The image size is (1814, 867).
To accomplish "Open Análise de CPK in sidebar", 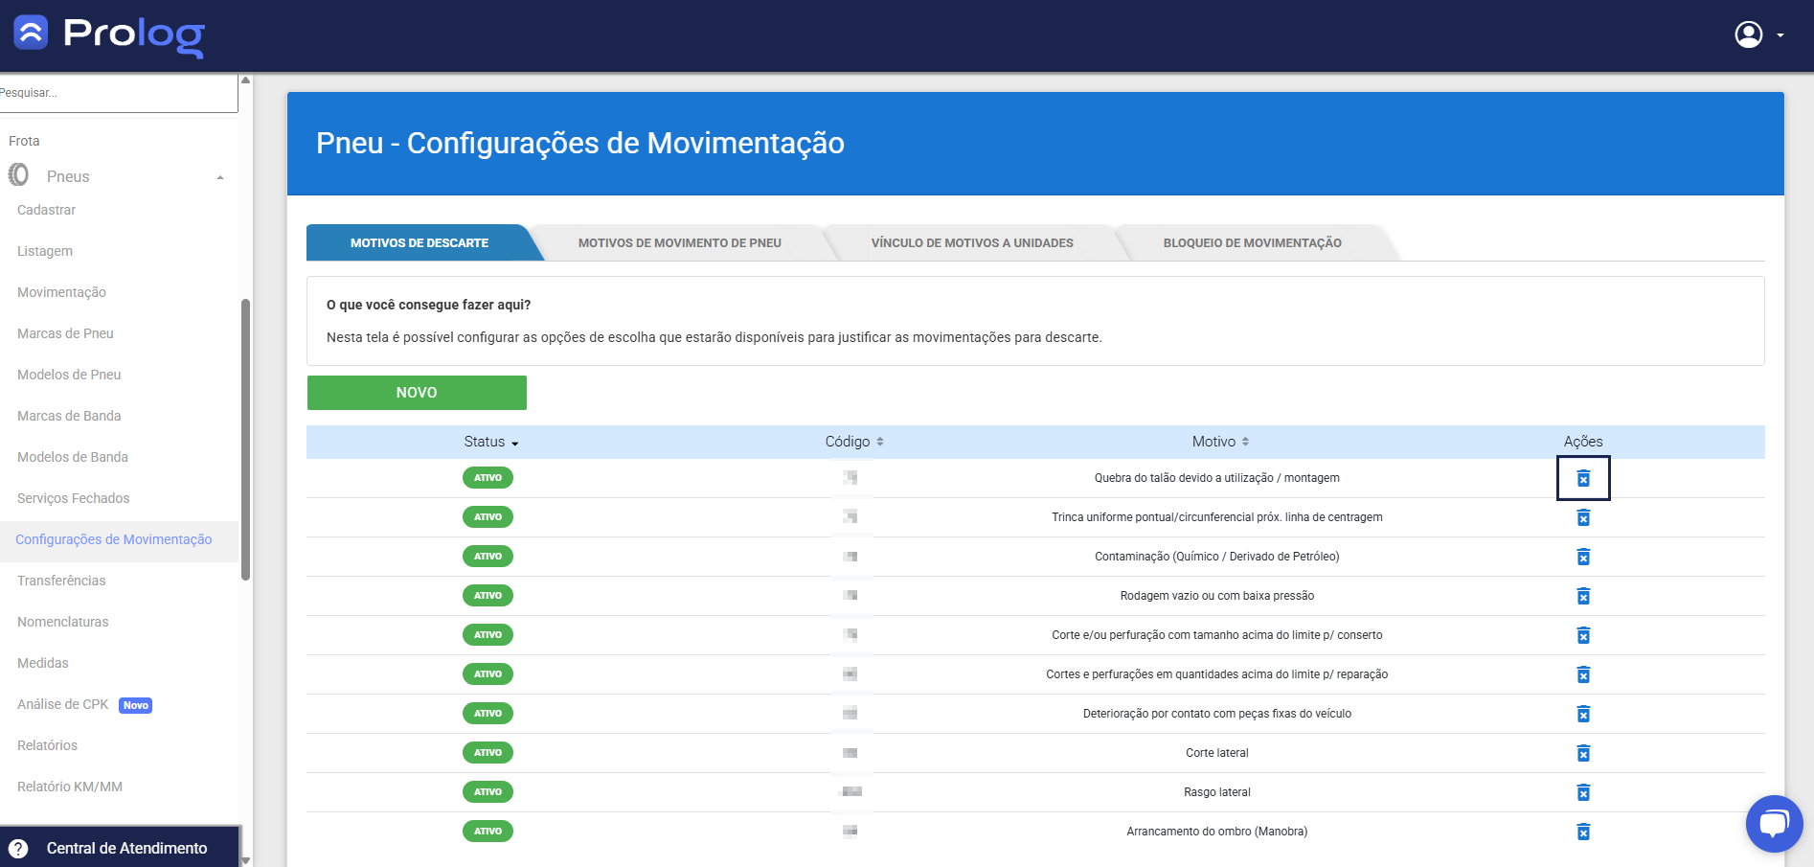I will 63,704.
